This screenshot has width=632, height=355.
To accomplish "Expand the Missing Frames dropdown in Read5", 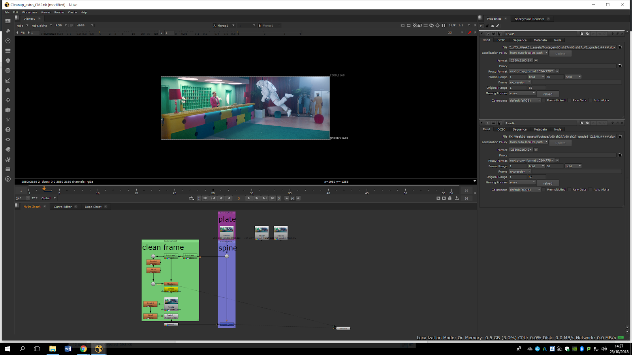I will click(522, 93).
